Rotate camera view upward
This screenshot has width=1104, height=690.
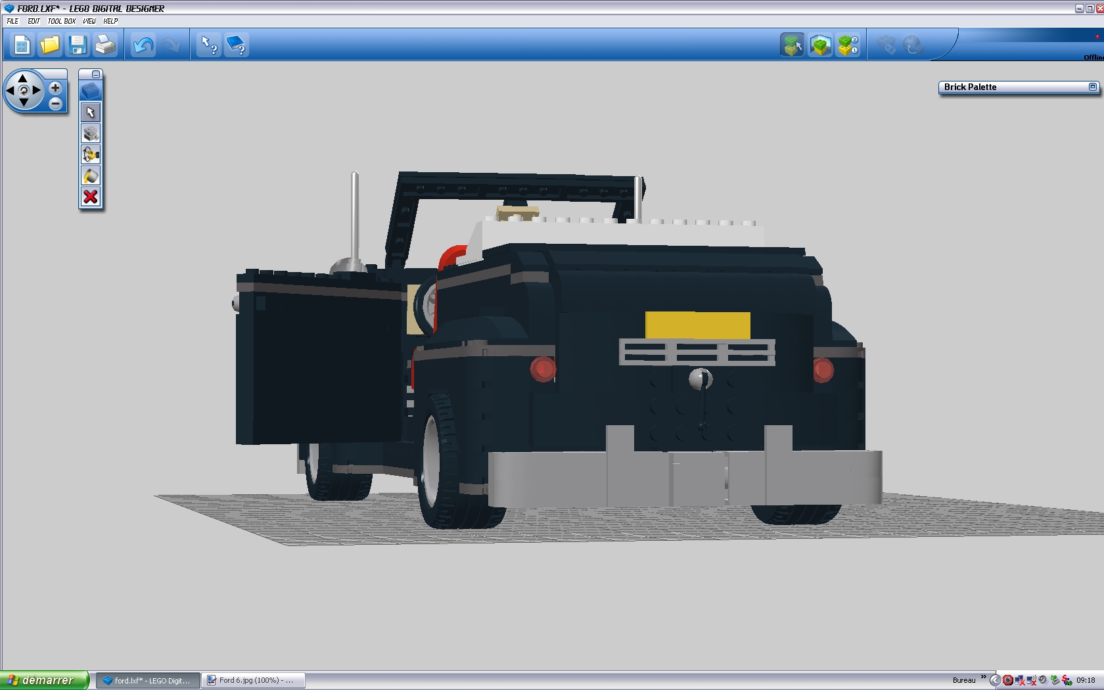click(23, 78)
